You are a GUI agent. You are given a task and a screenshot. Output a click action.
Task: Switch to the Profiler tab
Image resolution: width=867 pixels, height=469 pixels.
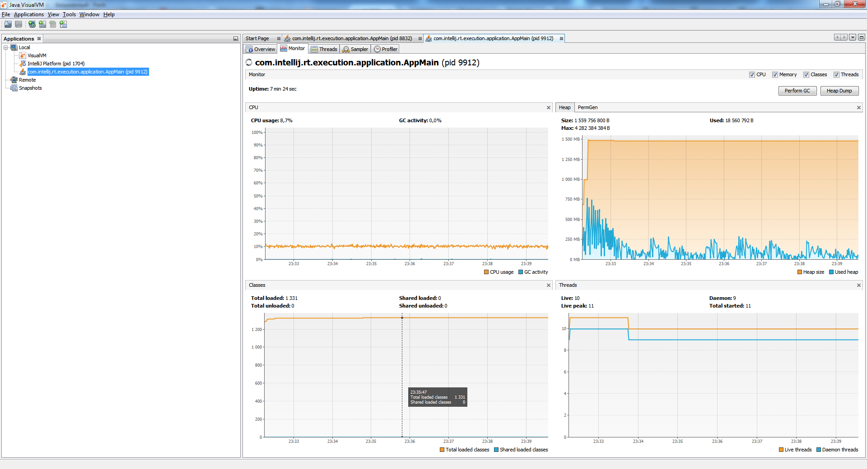[386, 49]
